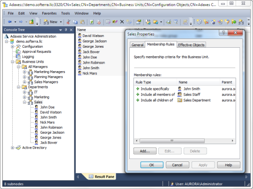Go up one level with the folder-arrow icon

pos(31,22)
